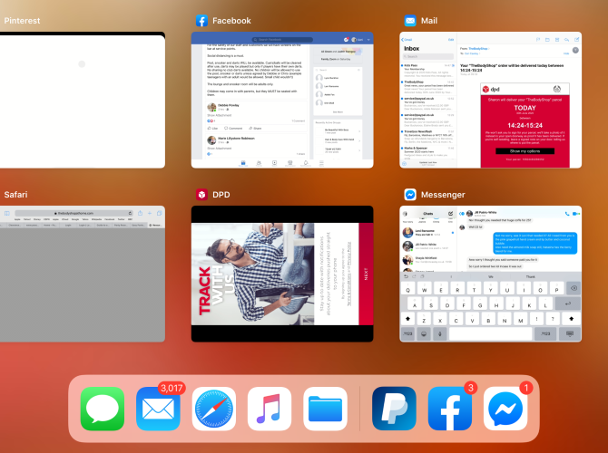Click Like under Debbie's Facebook post
The image size is (608, 453).
pyautogui.click(x=212, y=128)
